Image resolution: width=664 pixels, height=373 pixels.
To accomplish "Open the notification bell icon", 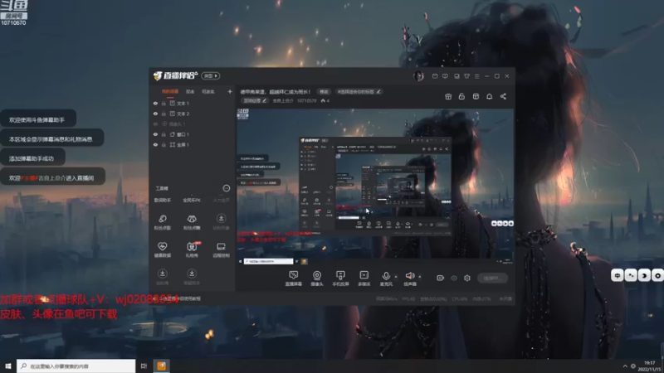I will tap(489, 96).
